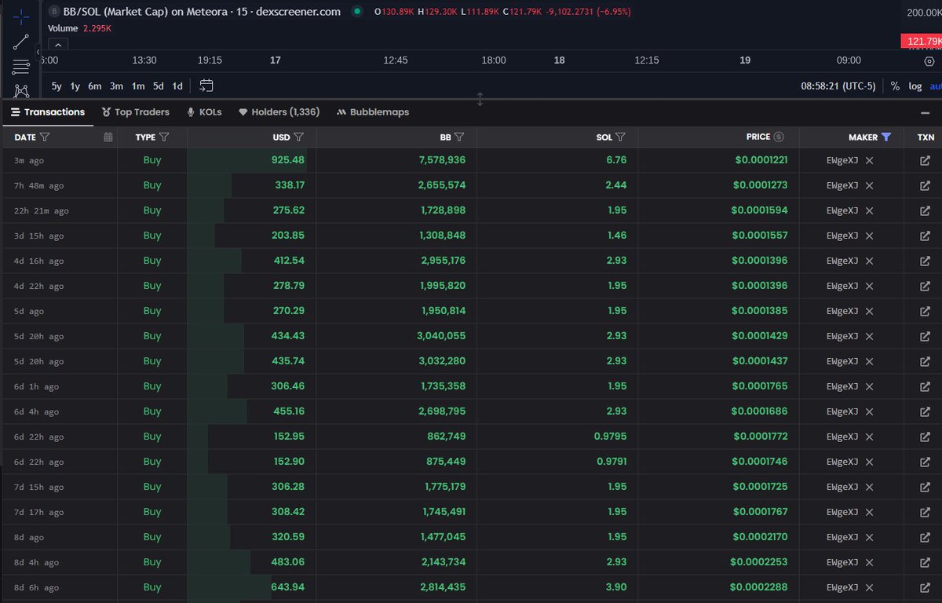Click the $0.0002288 price cell

[x=761, y=587]
